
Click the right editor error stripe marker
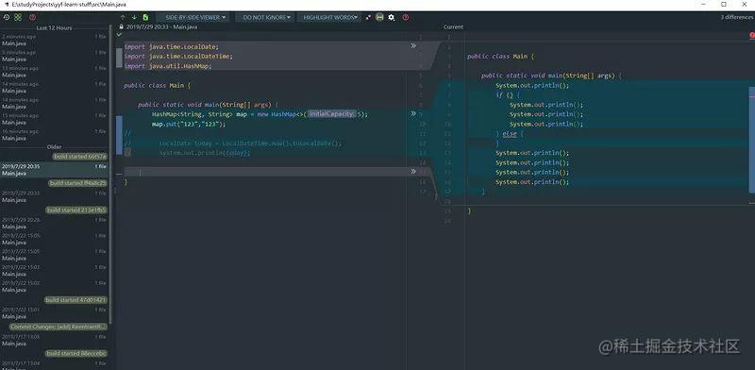(x=752, y=35)
